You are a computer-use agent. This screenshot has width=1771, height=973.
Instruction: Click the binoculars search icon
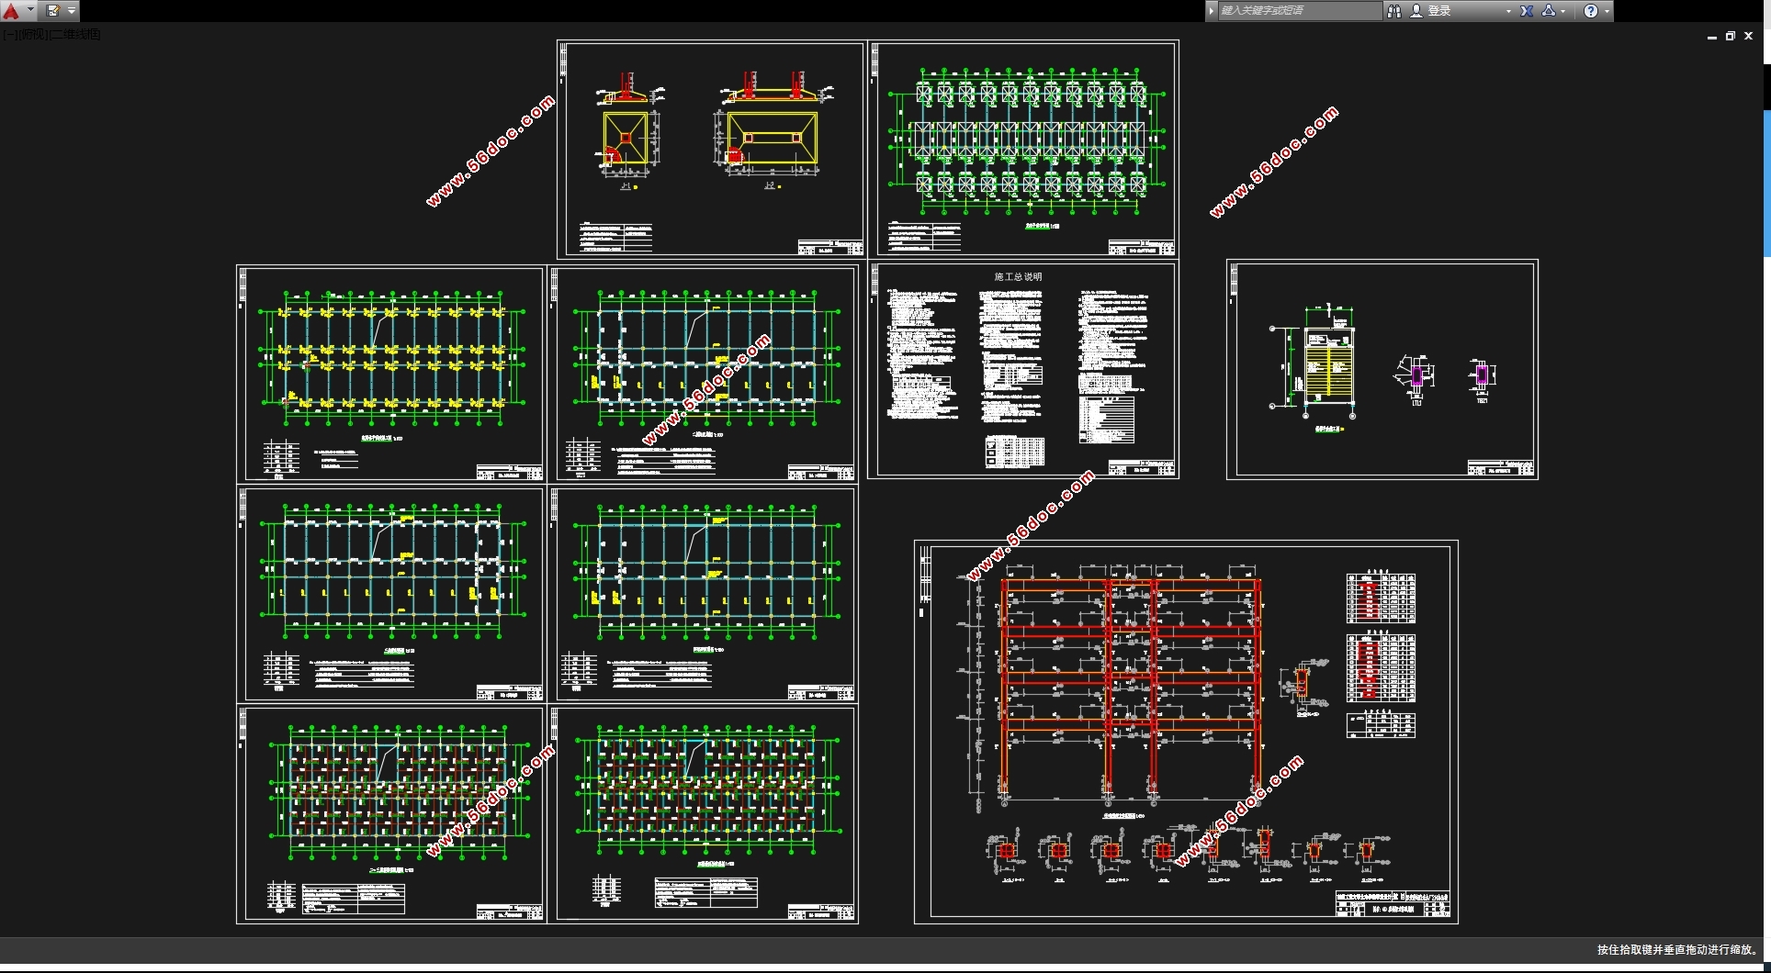pos(1393,11)
